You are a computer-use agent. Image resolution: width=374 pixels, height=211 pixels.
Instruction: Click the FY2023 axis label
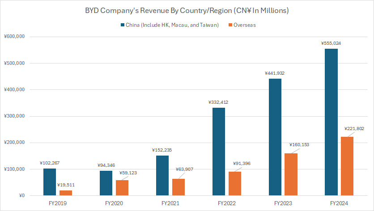click(x=283, y=203)
